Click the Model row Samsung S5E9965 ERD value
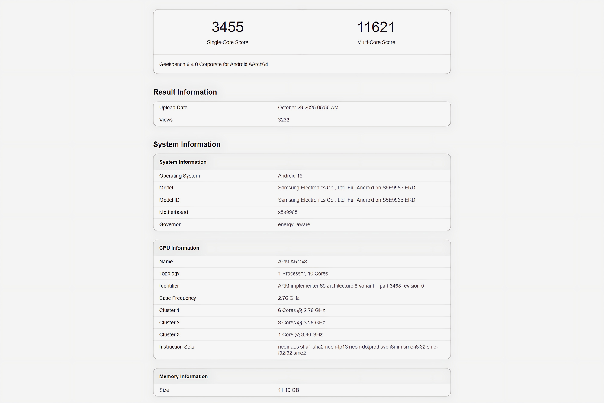604x403 pixels. (x=346, y=188)
